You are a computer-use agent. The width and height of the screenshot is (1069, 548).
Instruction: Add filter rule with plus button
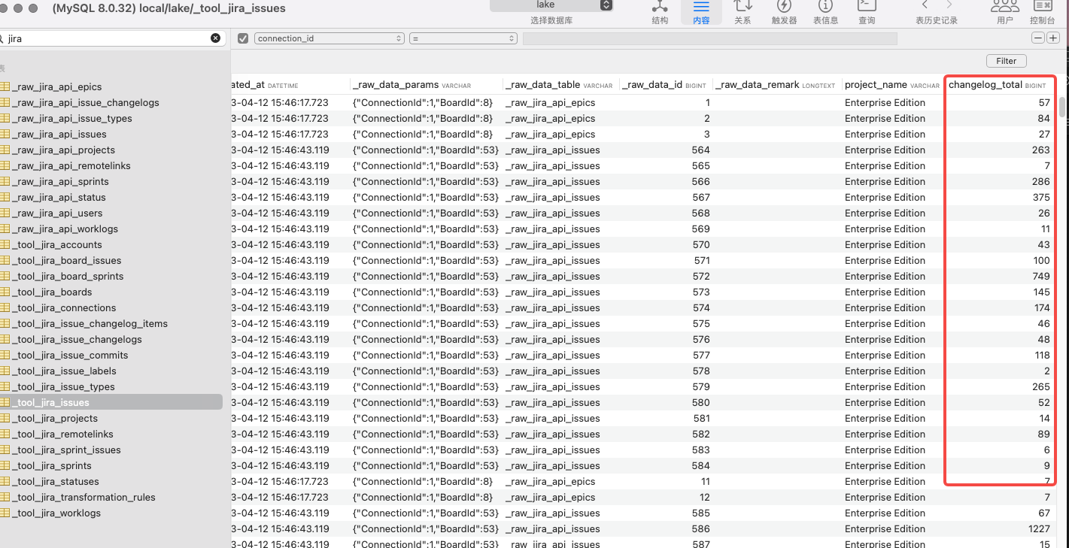(x=1052, y=38)
